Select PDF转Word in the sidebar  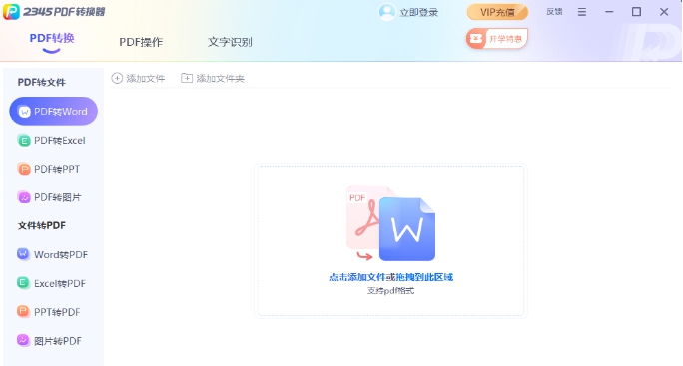pyautogui.click(x=53, y=112)
